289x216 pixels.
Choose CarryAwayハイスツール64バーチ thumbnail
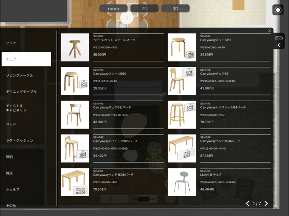pyautogui.click(x=182, y=115)
